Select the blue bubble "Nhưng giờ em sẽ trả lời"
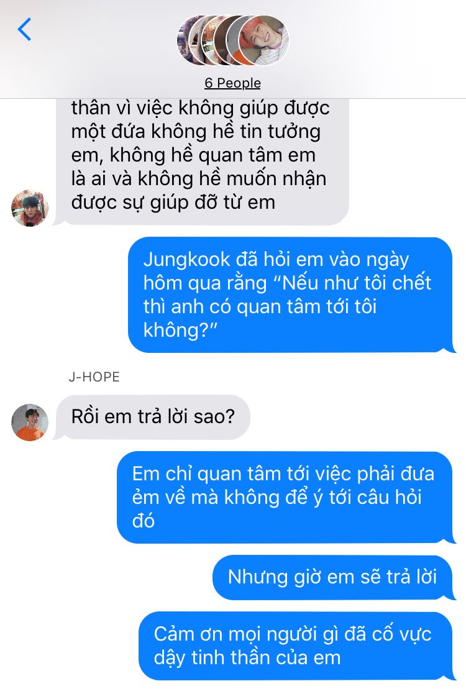Image resolution: width=466 pixels, height=699 pixels. [334, 577]
